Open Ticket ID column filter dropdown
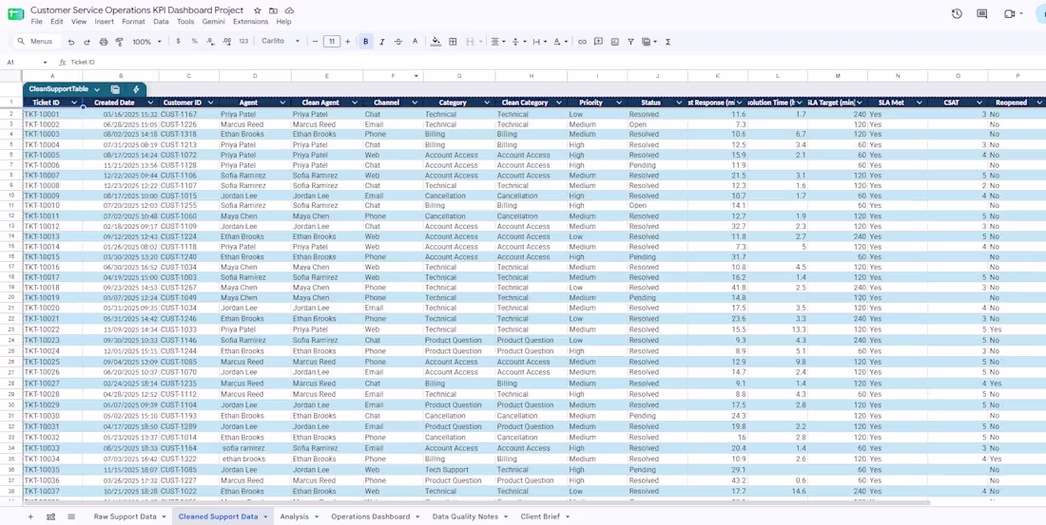 75,103
